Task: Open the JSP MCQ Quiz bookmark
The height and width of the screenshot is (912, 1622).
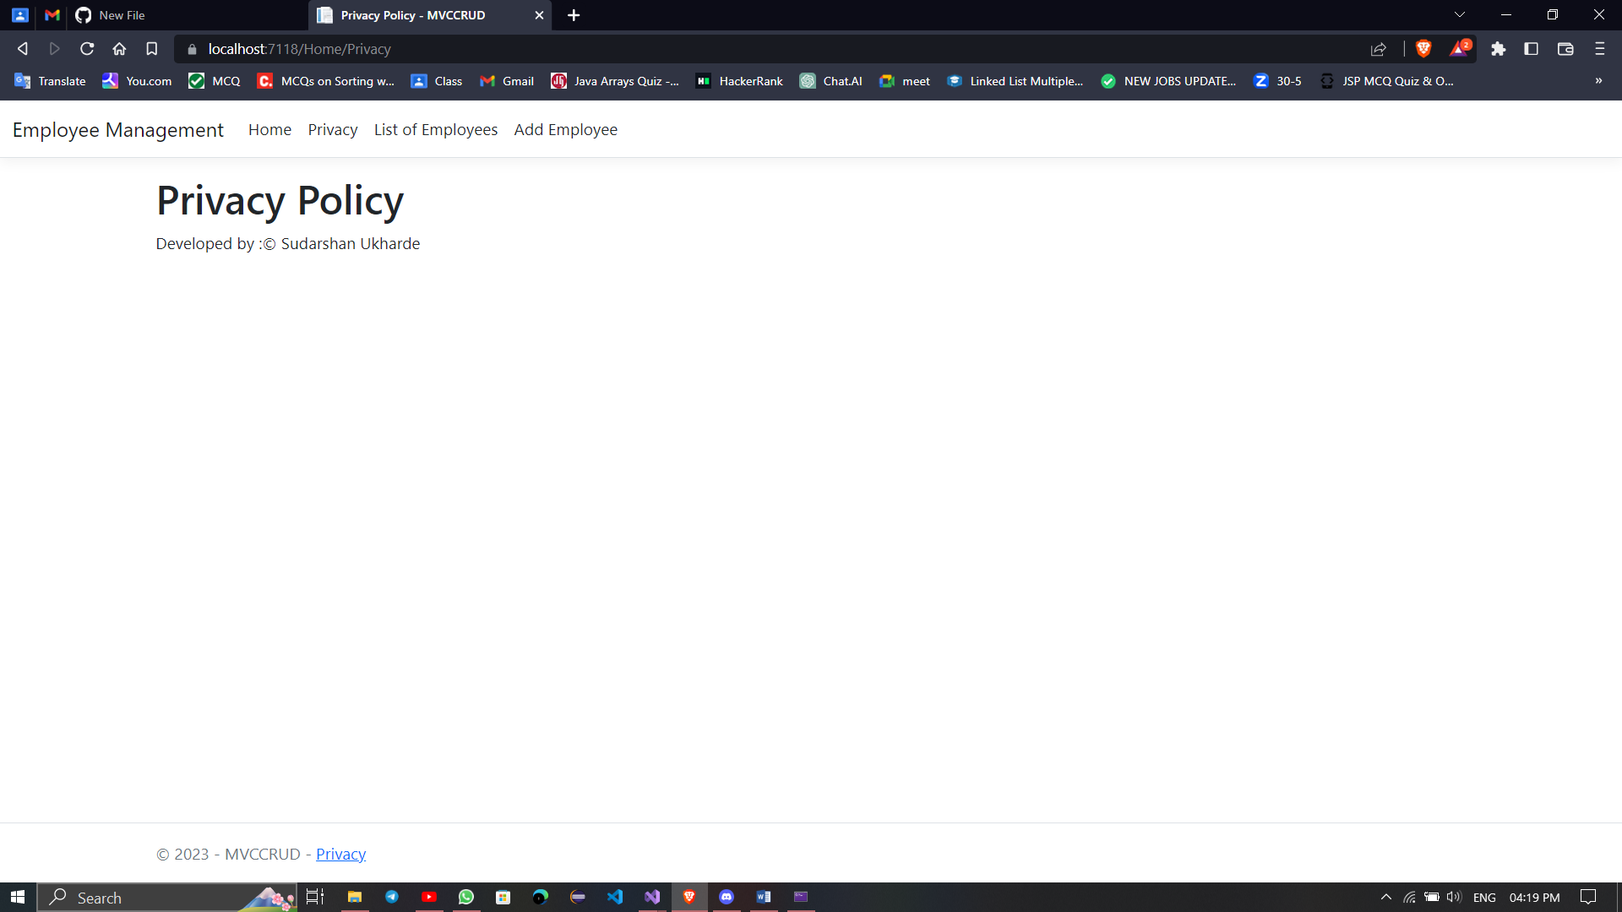Action: (1386, 81)
